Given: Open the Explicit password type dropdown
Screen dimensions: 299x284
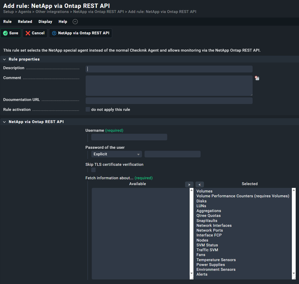Looking at the screenshot, I should click(116, 154).
